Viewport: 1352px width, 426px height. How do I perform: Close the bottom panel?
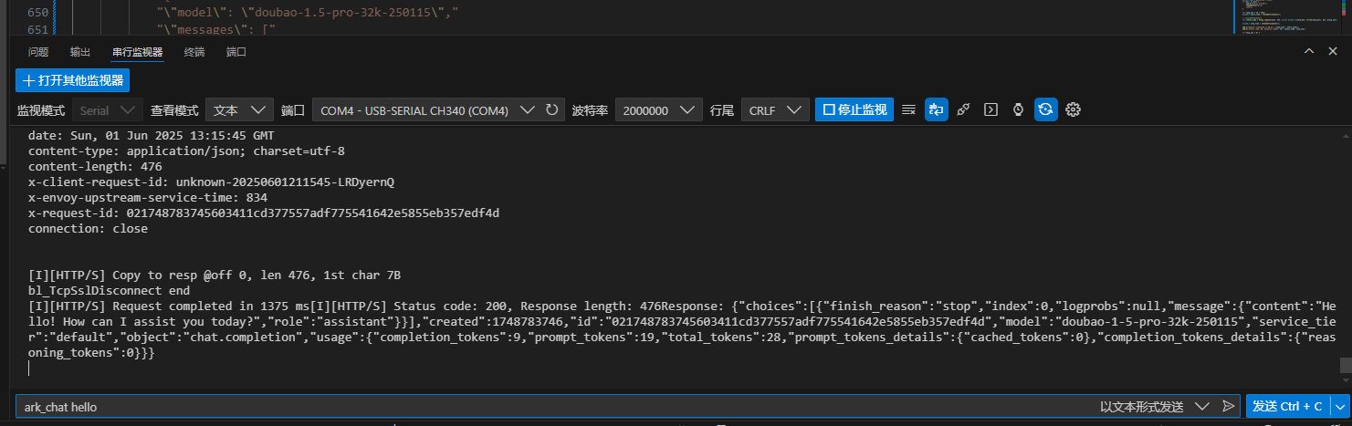pos(1333,52)
